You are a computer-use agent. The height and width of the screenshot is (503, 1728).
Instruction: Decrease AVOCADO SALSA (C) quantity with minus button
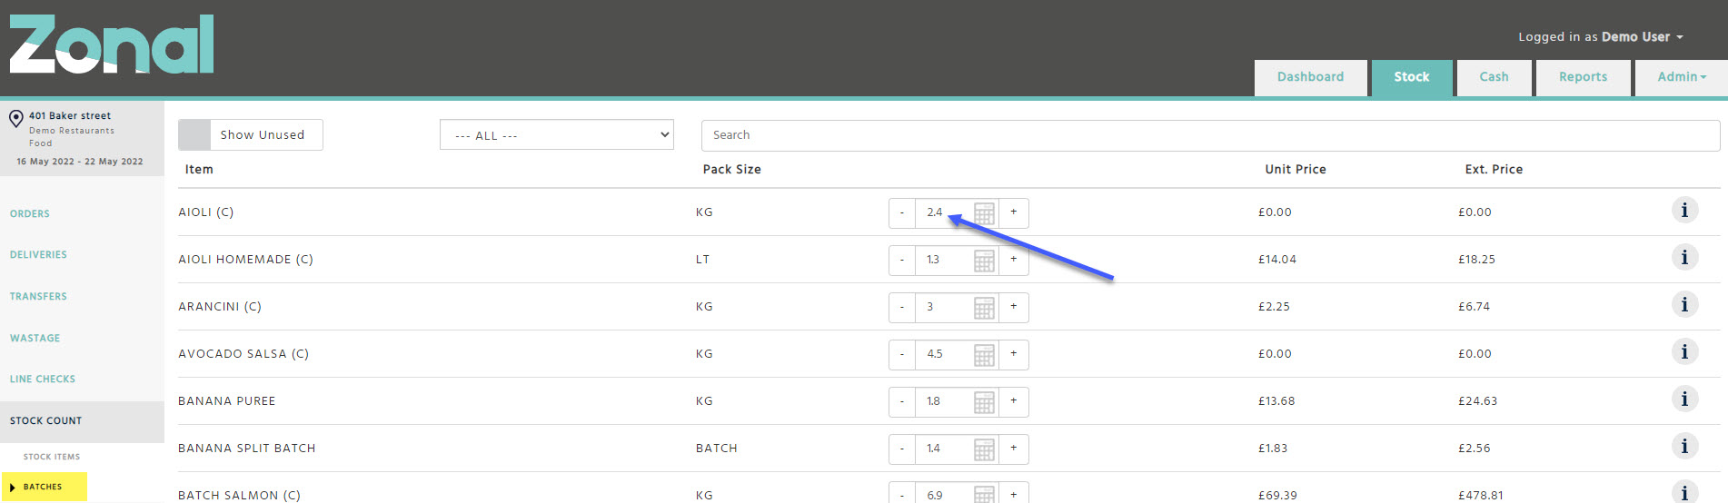[x=902, y=354]
